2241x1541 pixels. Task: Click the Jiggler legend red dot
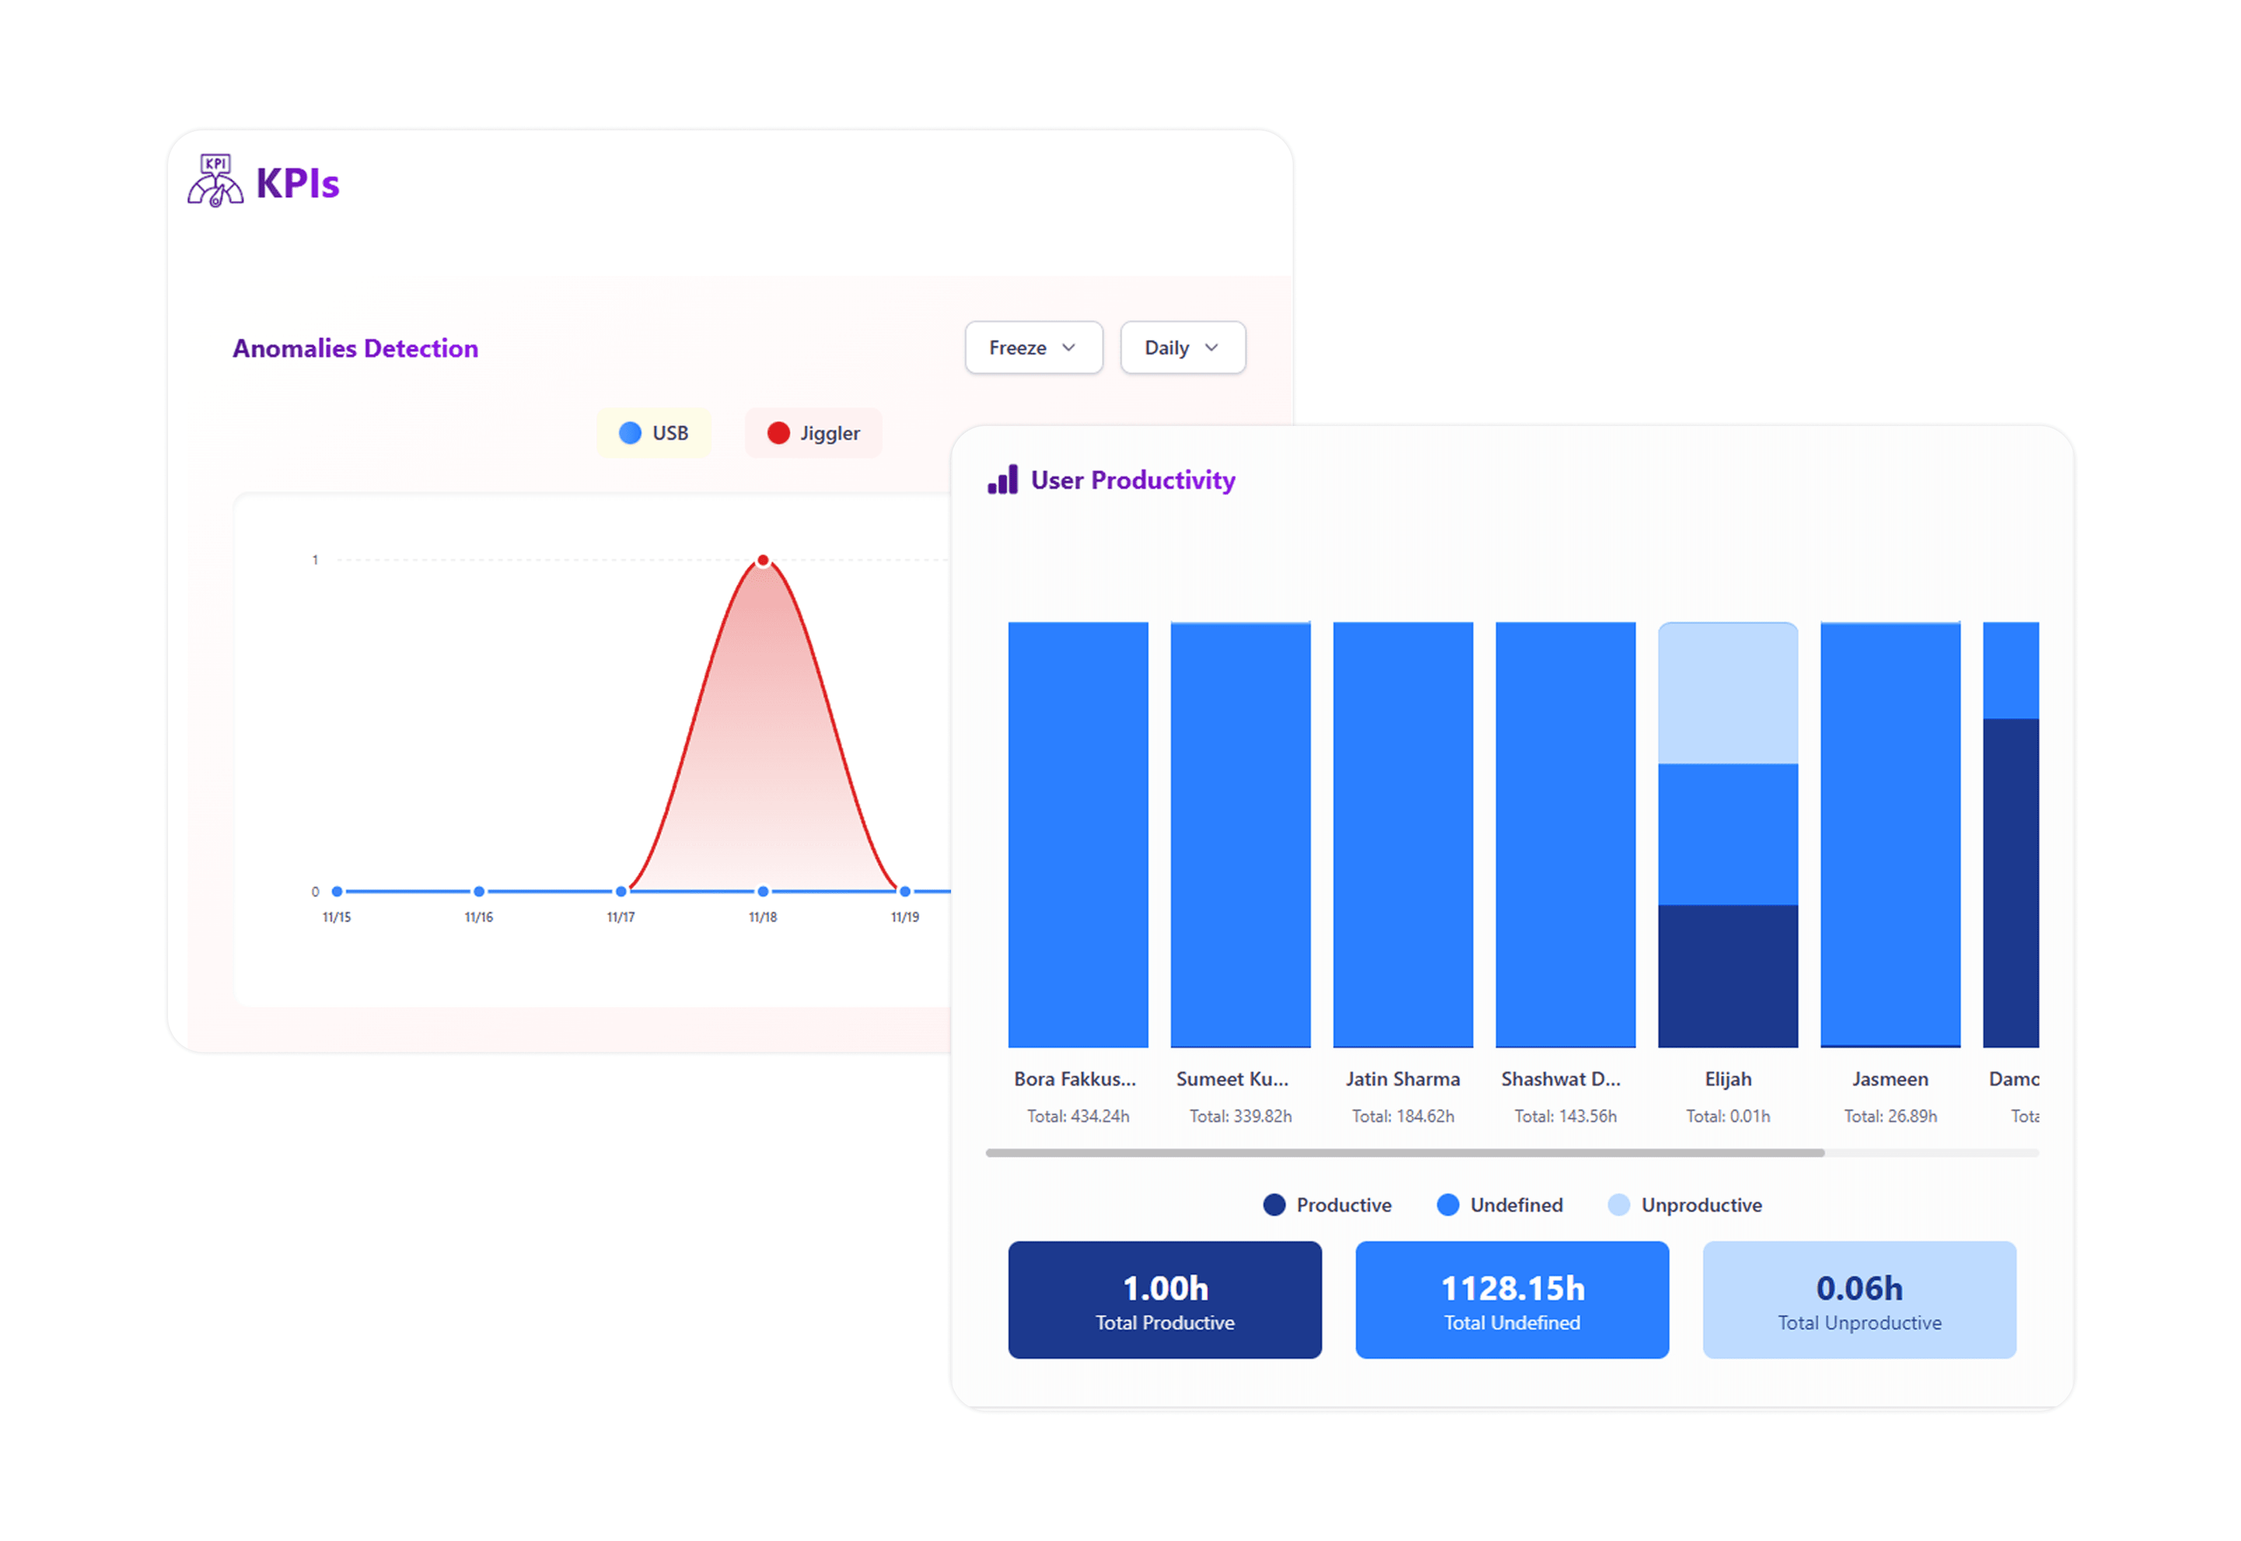[779, 433]
